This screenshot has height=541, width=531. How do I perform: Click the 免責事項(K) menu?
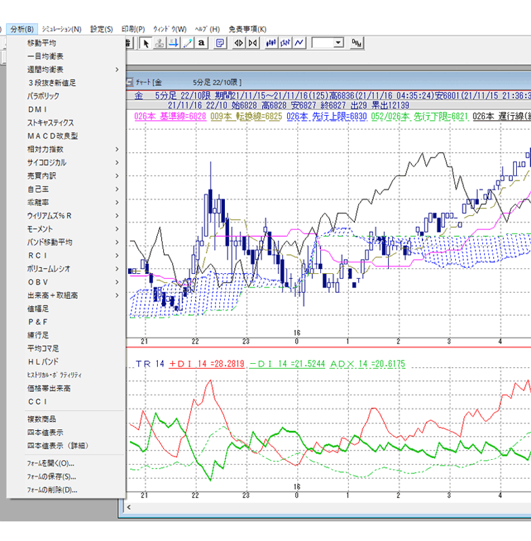(x=247, y=29)
